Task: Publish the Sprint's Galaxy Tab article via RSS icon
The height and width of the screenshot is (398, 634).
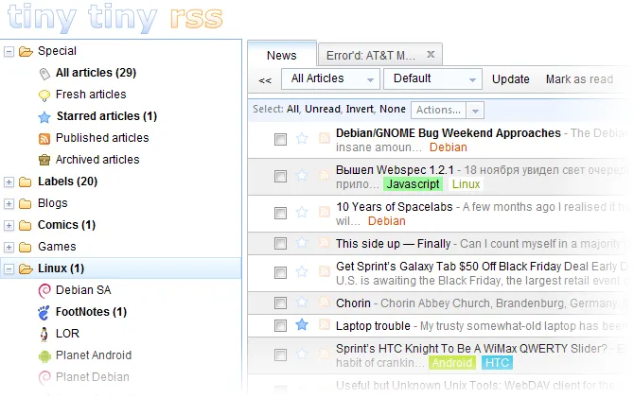Action: pyautogui.click(x=325, y=271)
